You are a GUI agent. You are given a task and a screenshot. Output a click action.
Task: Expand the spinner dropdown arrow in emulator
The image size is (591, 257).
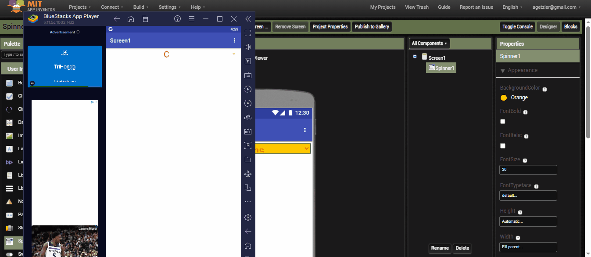234,54
